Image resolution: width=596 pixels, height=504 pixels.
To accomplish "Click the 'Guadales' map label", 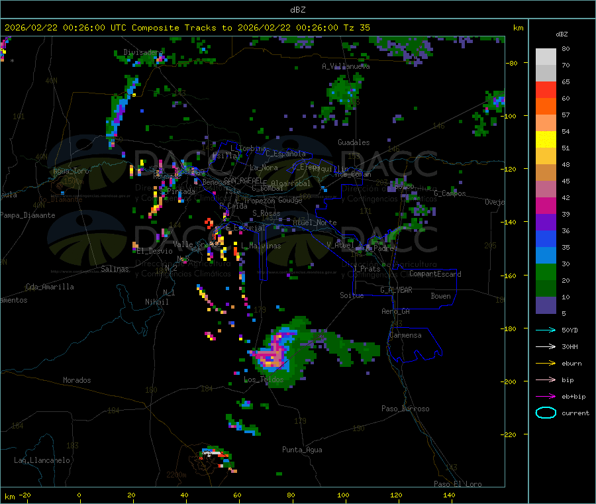I will 354,142.
